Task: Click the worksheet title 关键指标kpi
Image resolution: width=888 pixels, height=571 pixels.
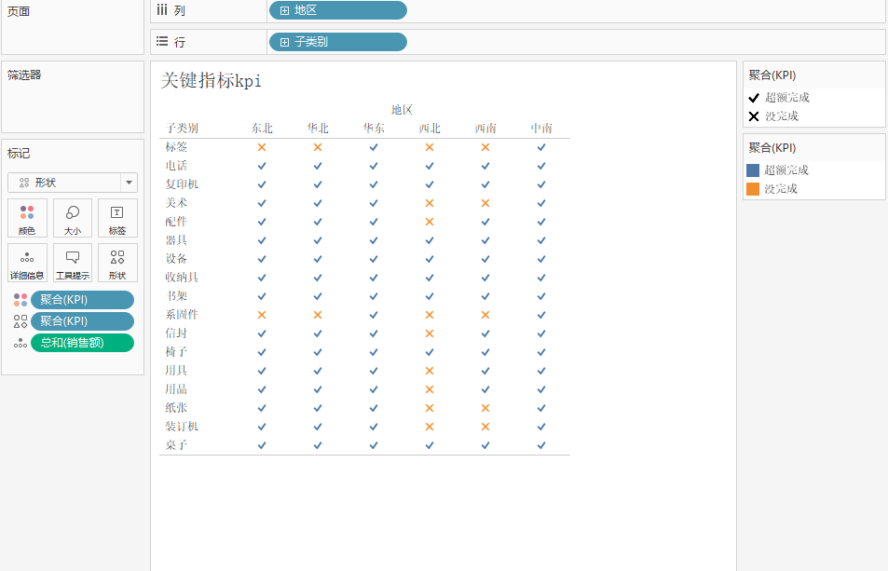Action: point(212,80)
